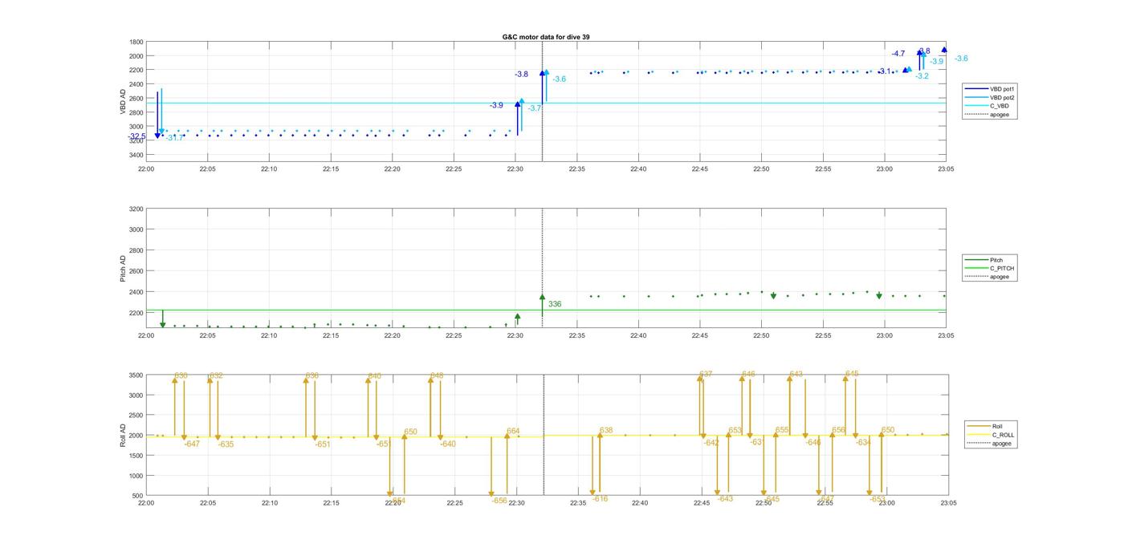Click the '-656' roll data label
Viewport: 1124px width, 556px height.
click(499, 500)
